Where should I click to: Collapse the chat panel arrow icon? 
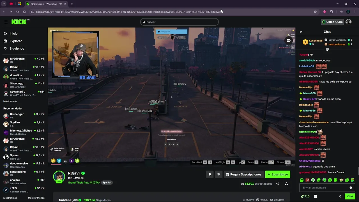coord(301,32)
